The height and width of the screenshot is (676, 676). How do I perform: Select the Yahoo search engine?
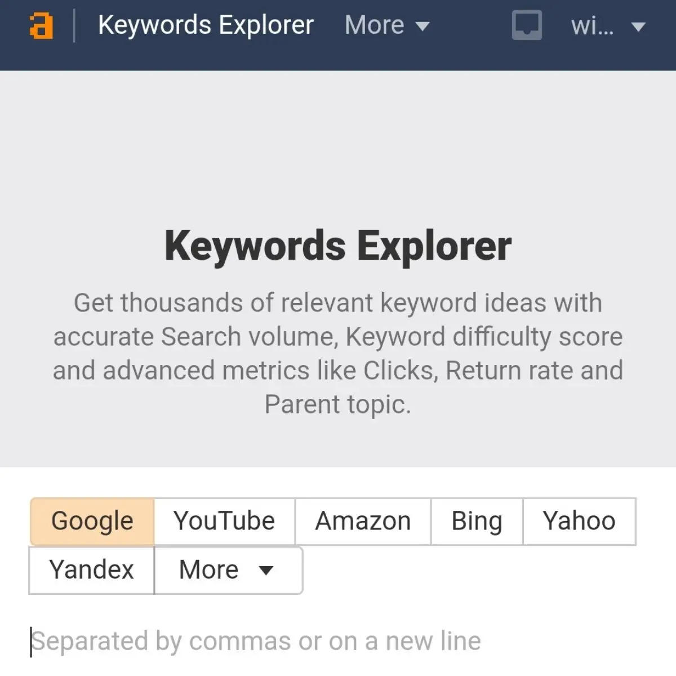point(579,521)
